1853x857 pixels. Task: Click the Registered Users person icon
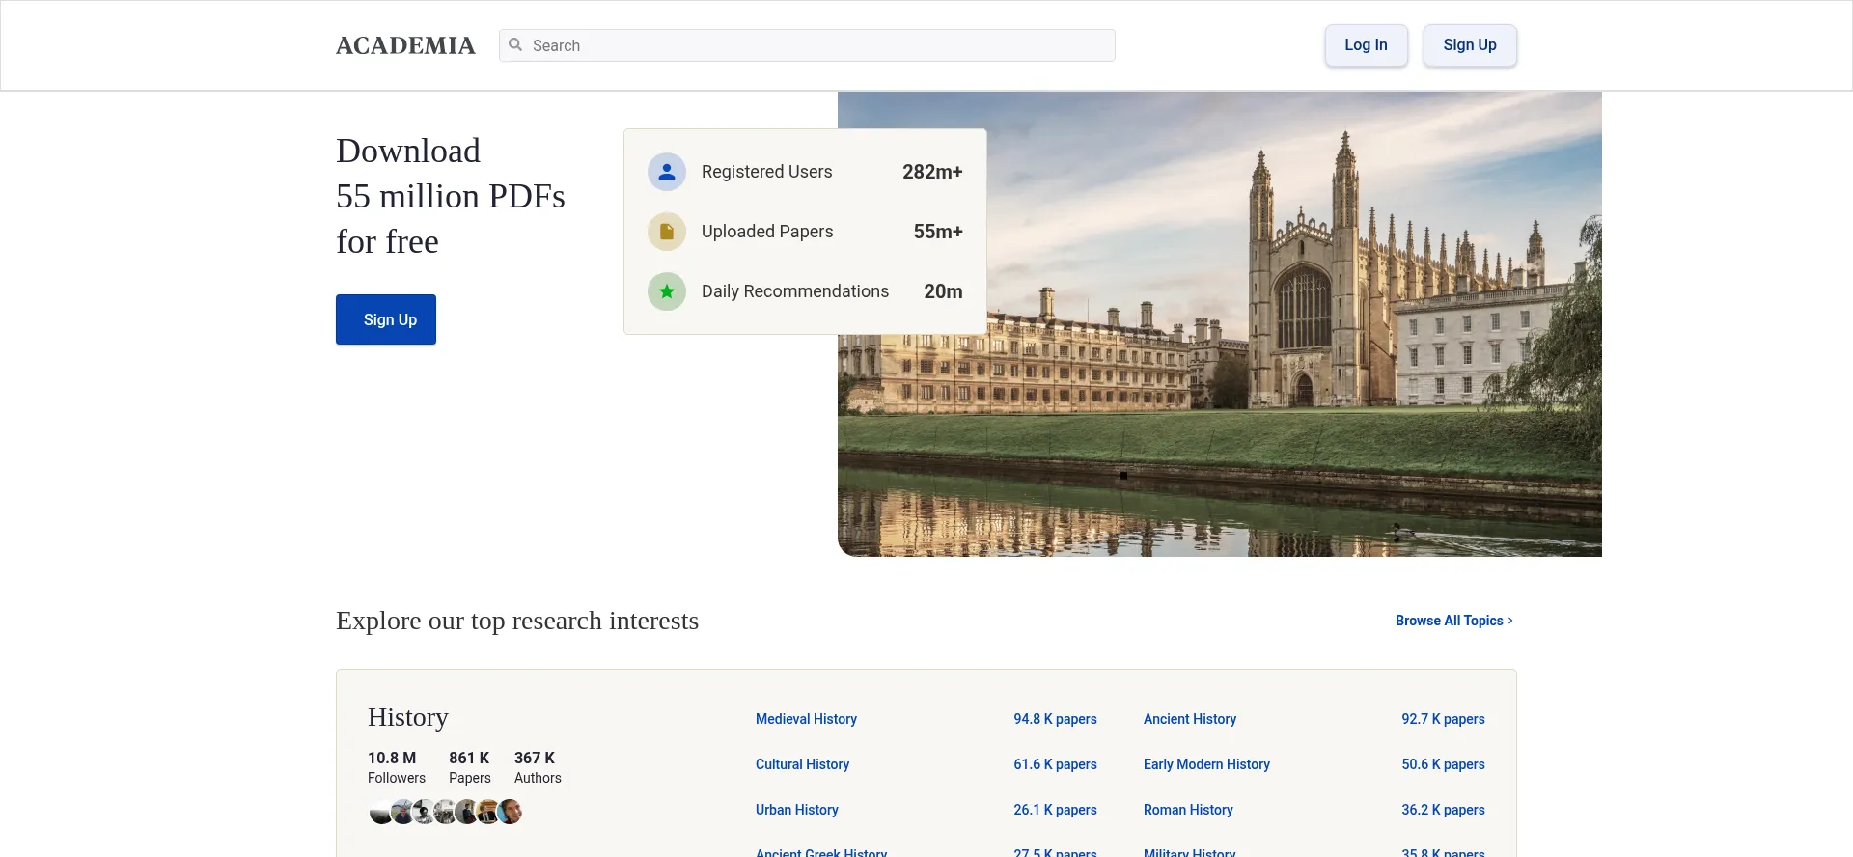[x=666, y=172]
